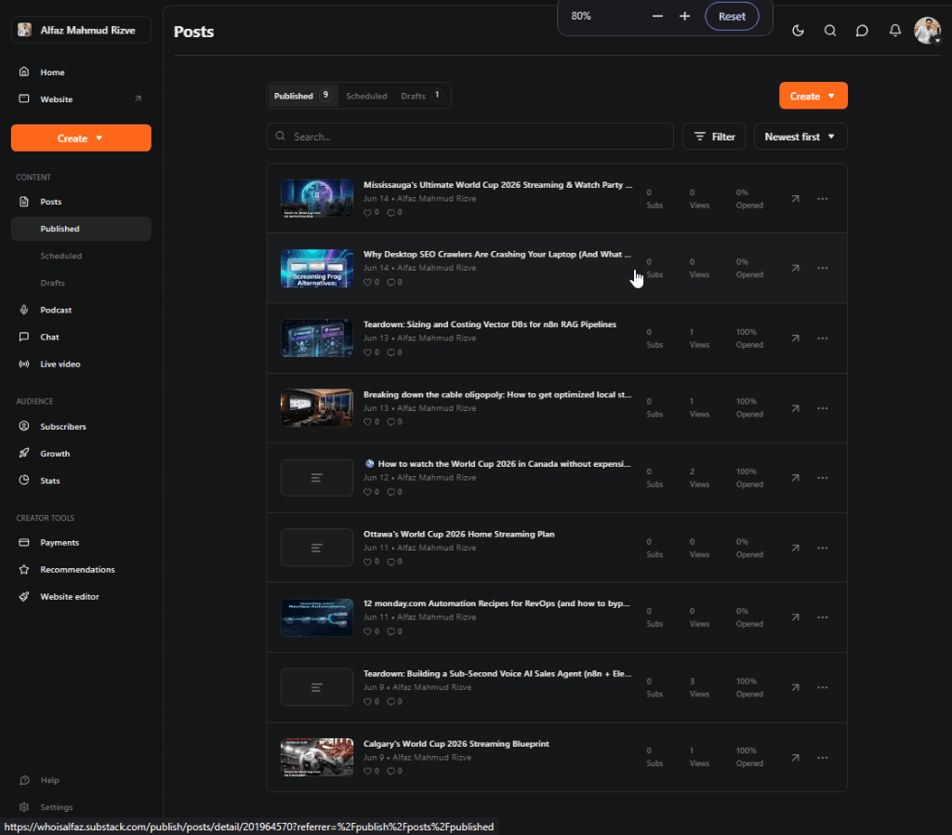Open Website external arrow icon in sidebar

coord(138,99)
